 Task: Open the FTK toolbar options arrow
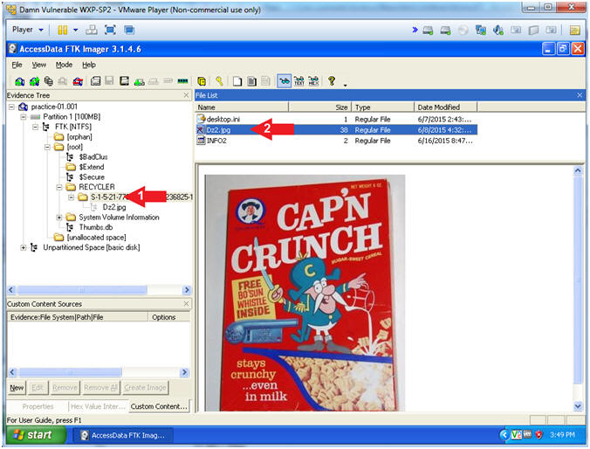click(x=345, y=85)
